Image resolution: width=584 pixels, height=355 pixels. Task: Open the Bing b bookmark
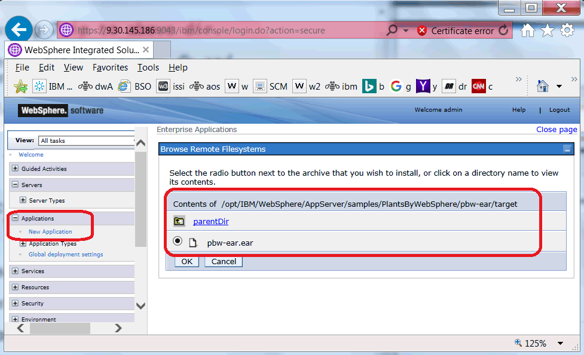coord(373,87)
